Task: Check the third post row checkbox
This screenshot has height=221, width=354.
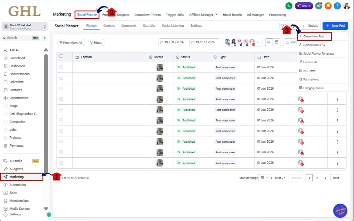Action: tap(61, 88)
